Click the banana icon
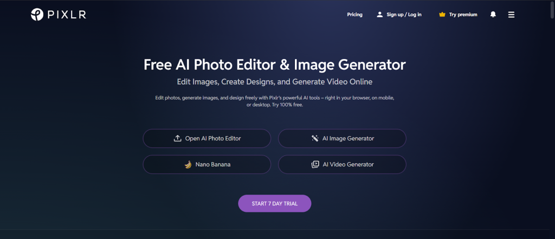Screen dimensions: 555x239 pyautogui.click(x=188, y=165)
